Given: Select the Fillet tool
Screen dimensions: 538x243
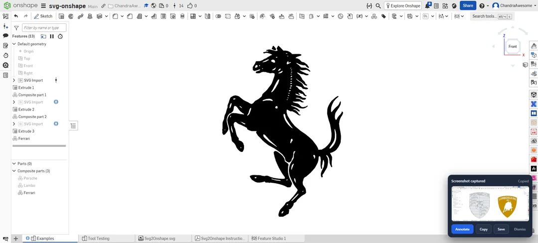Looking at the screenshot, I should point(115,16).
